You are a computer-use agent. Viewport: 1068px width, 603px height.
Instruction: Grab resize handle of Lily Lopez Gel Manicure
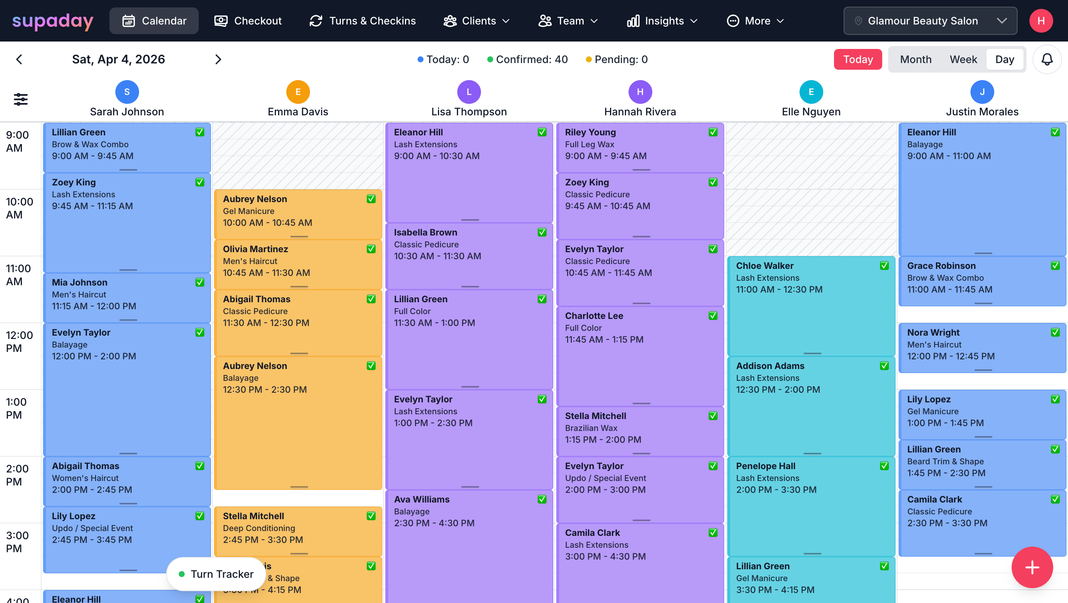[x=983, y=437]
